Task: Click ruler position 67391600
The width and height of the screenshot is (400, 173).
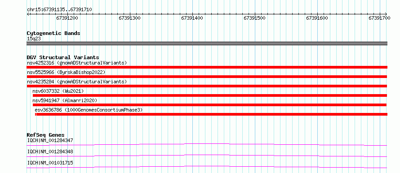Action: click(x=317, y=18)
